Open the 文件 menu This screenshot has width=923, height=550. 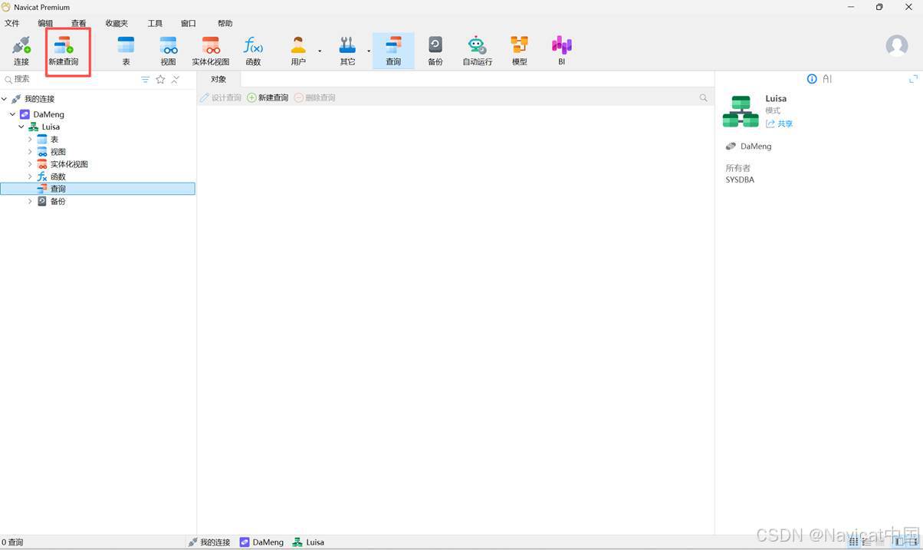click(x=12, y=24)
